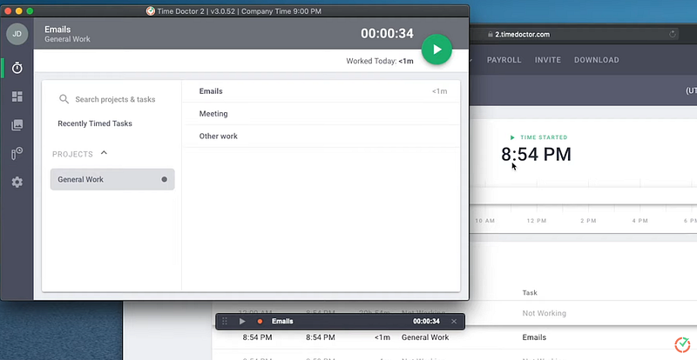Screen dimensions: 697x360
Task: Click the green play timer button
Action: point(436,50)
